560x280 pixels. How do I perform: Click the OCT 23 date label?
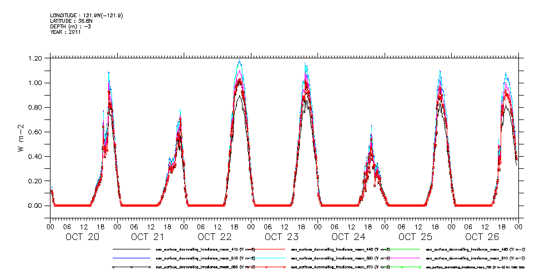point(281,237)
